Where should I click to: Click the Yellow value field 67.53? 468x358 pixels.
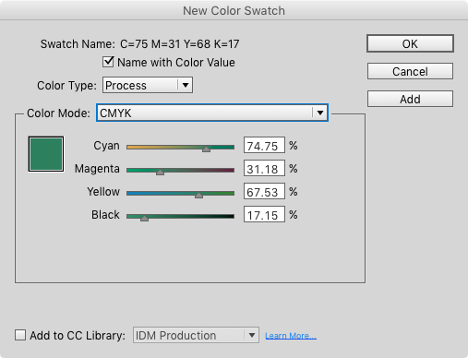coord(264,191)
